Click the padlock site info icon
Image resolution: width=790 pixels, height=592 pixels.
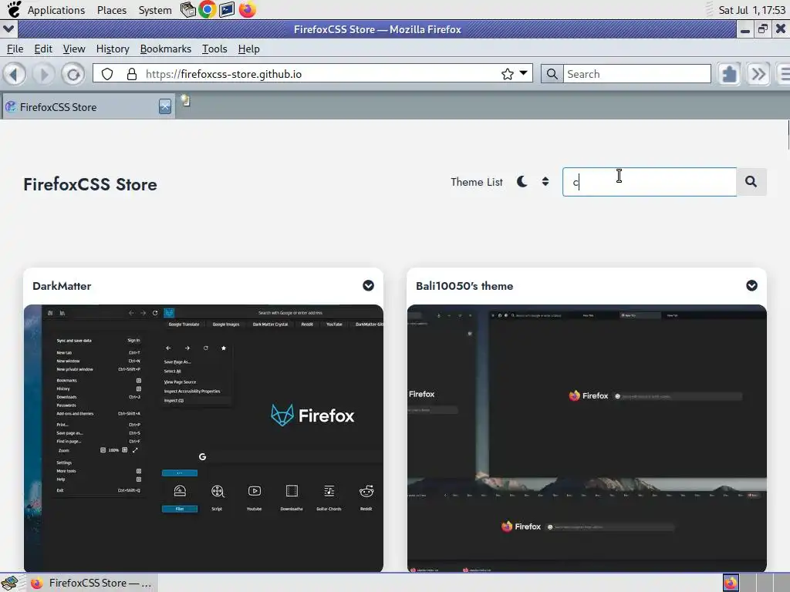[x=131, y=74]
